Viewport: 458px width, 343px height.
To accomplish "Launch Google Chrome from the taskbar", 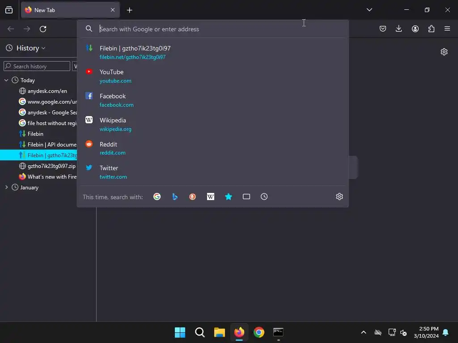I will pos(259,332).
